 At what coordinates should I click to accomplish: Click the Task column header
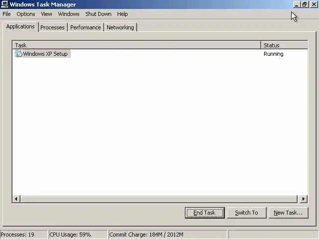coord(137,45)
